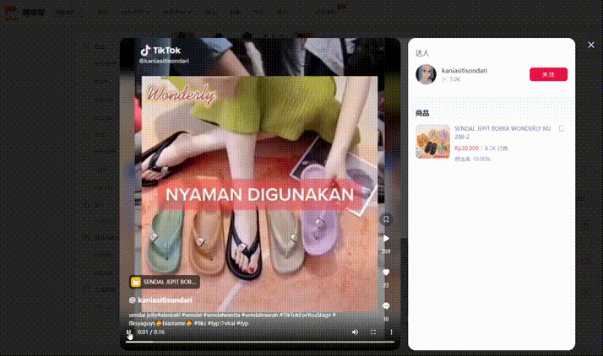Open the three-dot more options menu on the video
603x356 pixels.
392,332
